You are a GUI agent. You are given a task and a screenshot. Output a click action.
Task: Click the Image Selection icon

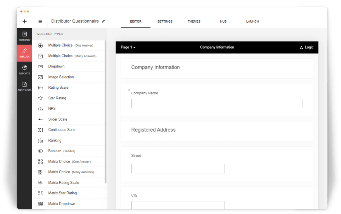40,77
